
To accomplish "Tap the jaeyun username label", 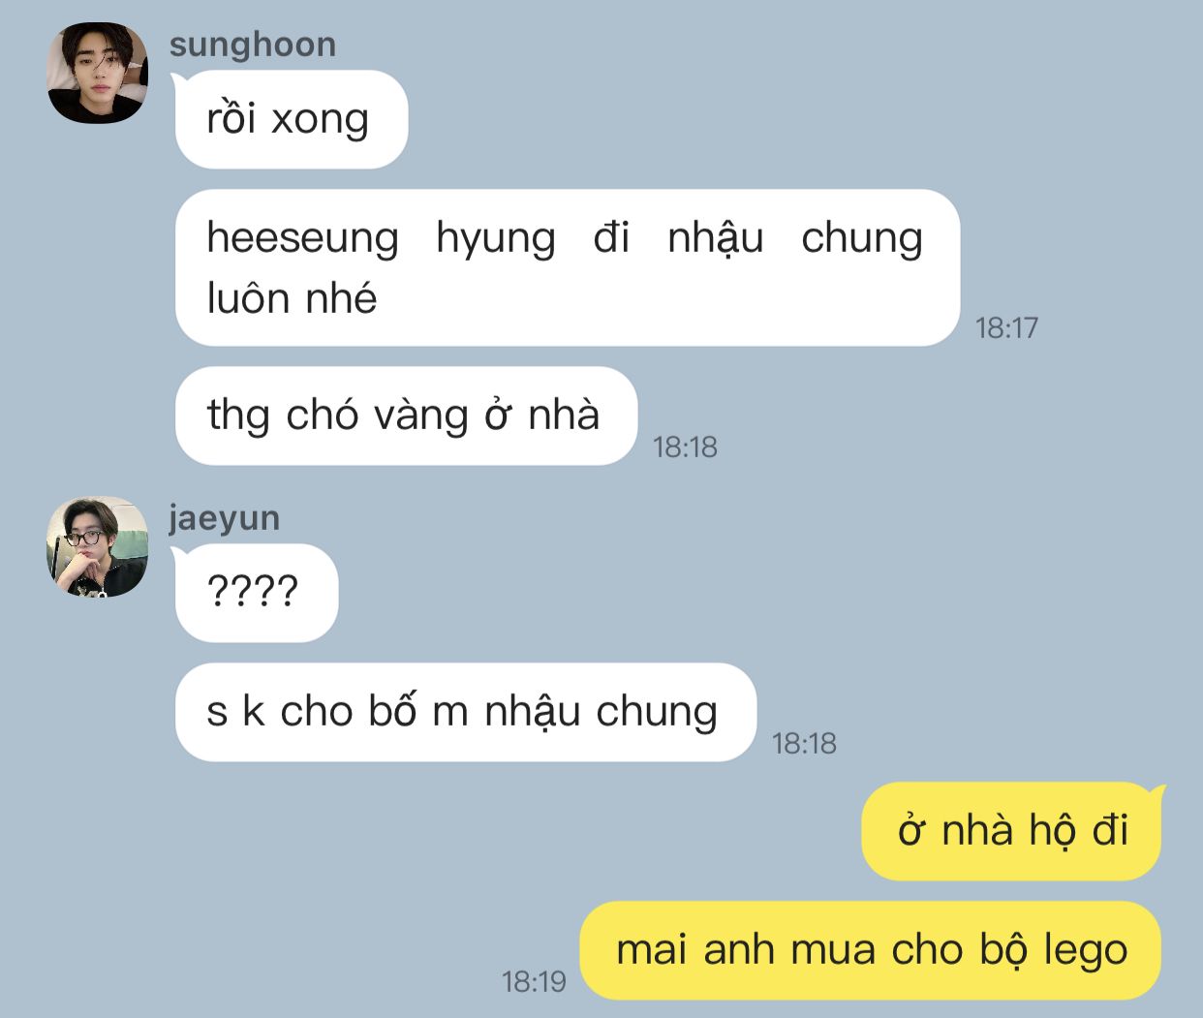I will click(225, 518).
